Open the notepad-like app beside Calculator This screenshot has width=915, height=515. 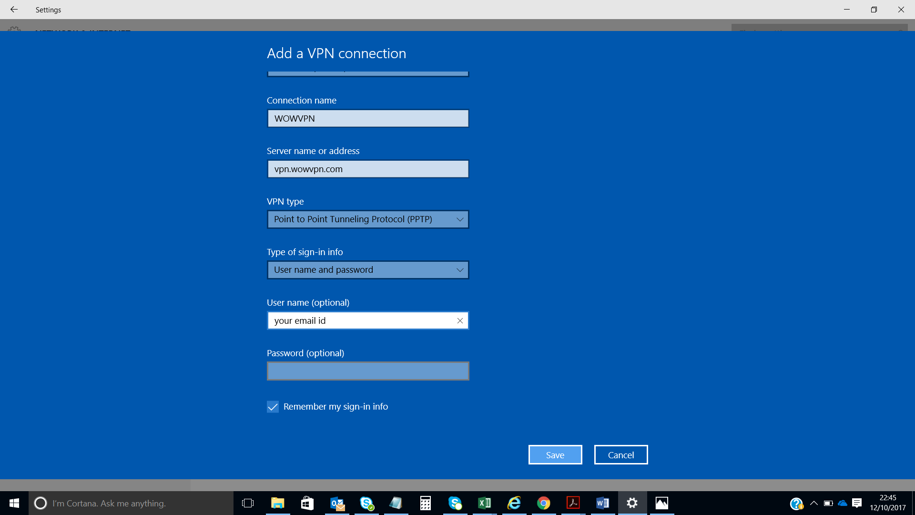pyautogui.click(x=396, y=503)
